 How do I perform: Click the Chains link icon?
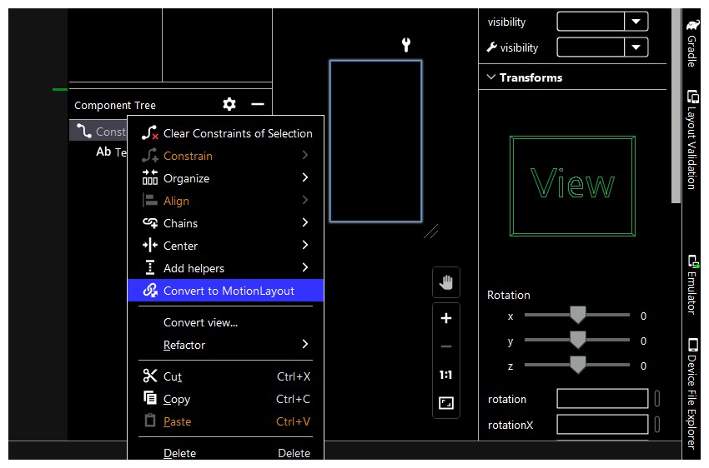(x=150, y=223)
